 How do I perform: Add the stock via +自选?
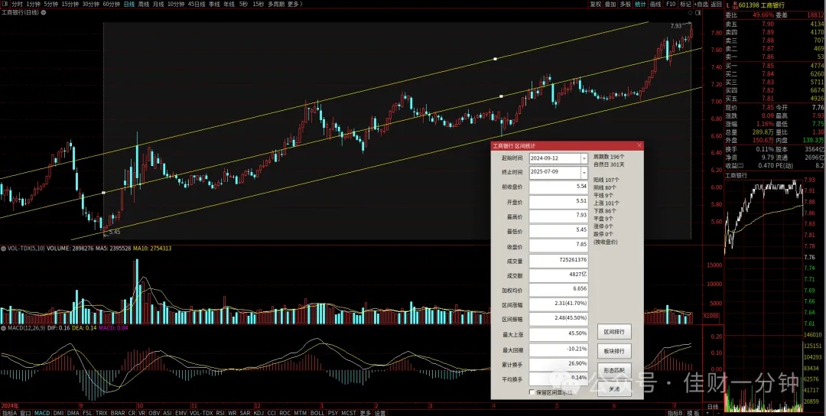pyautogui.click(x=701, y=4)
